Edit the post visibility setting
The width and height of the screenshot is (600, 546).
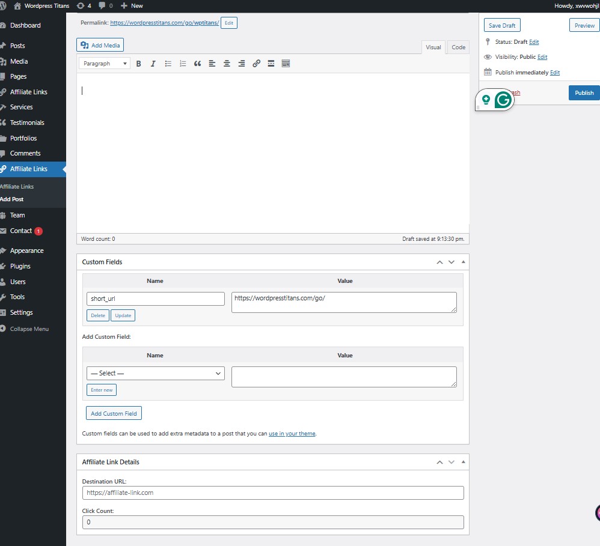pos(542,57)
